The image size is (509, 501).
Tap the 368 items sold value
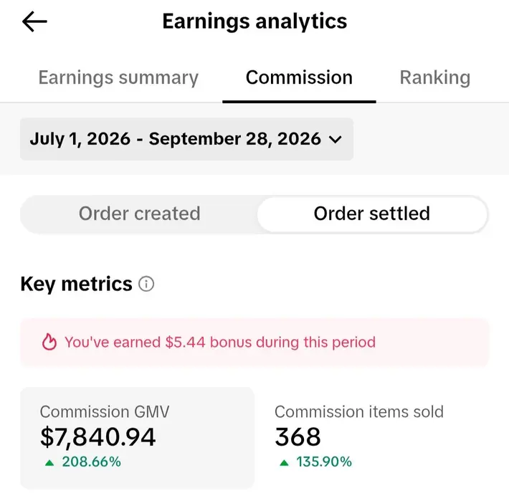click(298, 436)
